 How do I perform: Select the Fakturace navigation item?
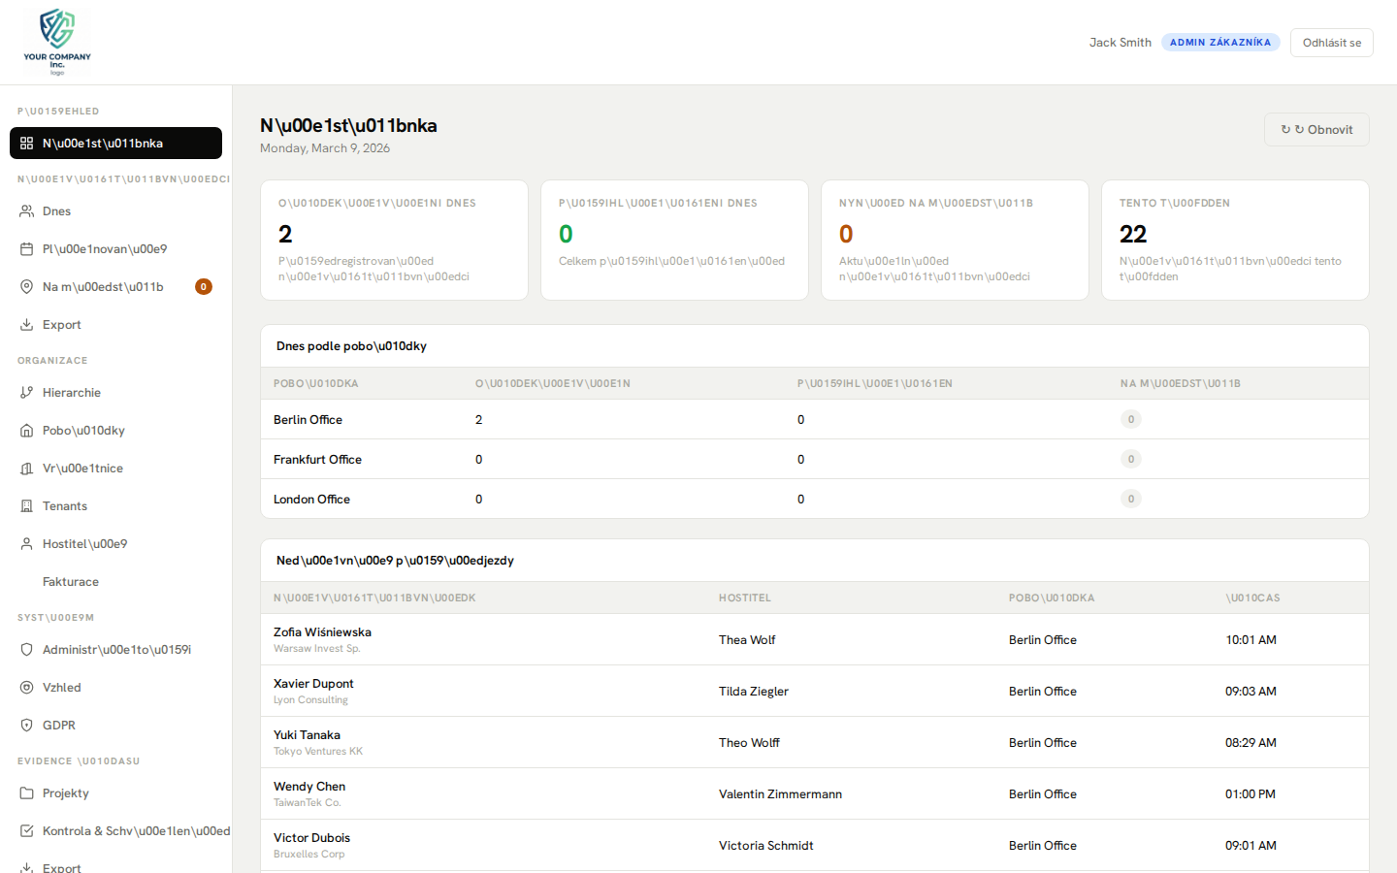69,581
